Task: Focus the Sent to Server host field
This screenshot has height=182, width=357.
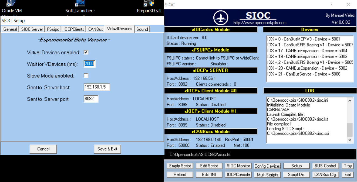Action: (97, 87)
